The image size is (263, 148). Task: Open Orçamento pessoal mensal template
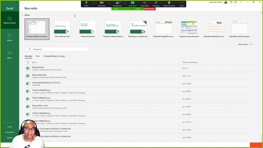189,29
